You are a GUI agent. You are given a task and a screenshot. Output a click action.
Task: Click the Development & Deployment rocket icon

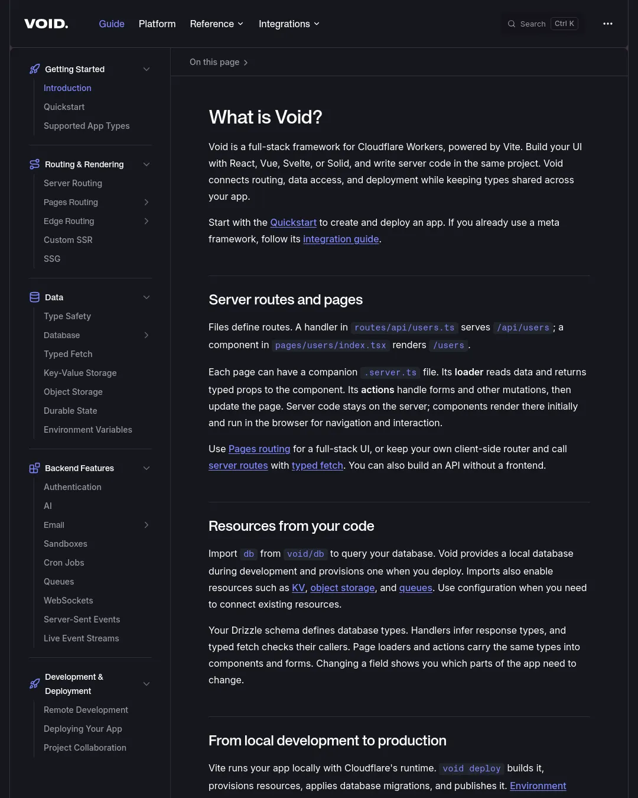point(35,684)
